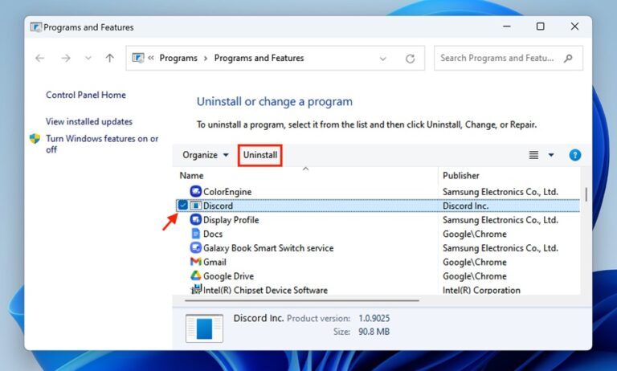The image size is (617, 371).
Task: Select the Programs and Features breadcrumb
Action: [x=259, y=59]
